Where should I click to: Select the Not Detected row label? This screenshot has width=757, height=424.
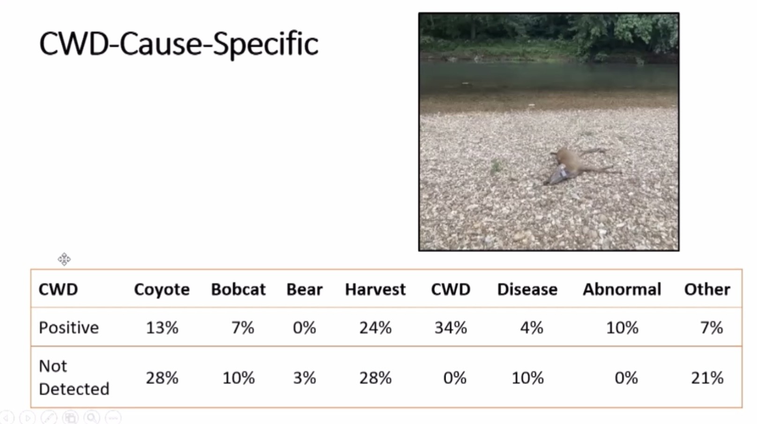pyautogui.click(x=74, y=377)
